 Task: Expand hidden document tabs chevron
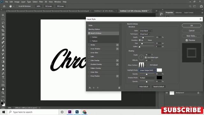pos(157,11)
